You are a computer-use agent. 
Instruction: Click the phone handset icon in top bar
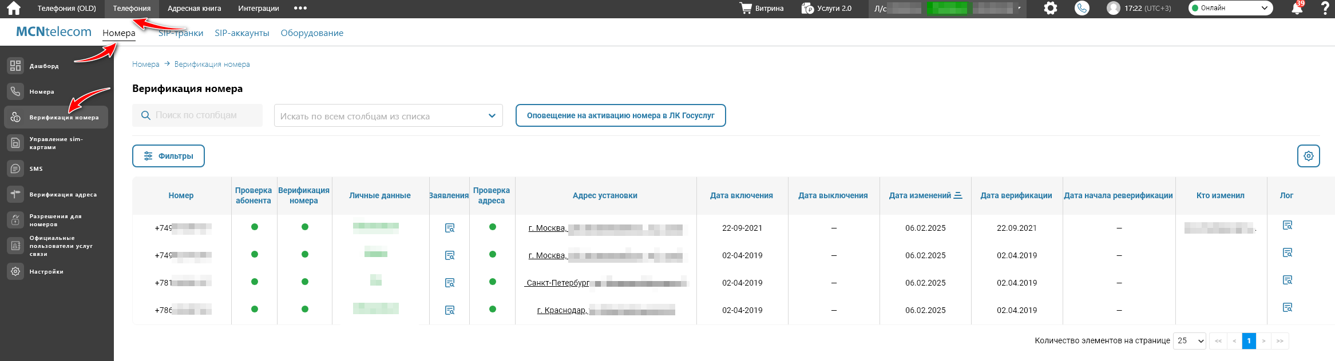(1082, 8)
